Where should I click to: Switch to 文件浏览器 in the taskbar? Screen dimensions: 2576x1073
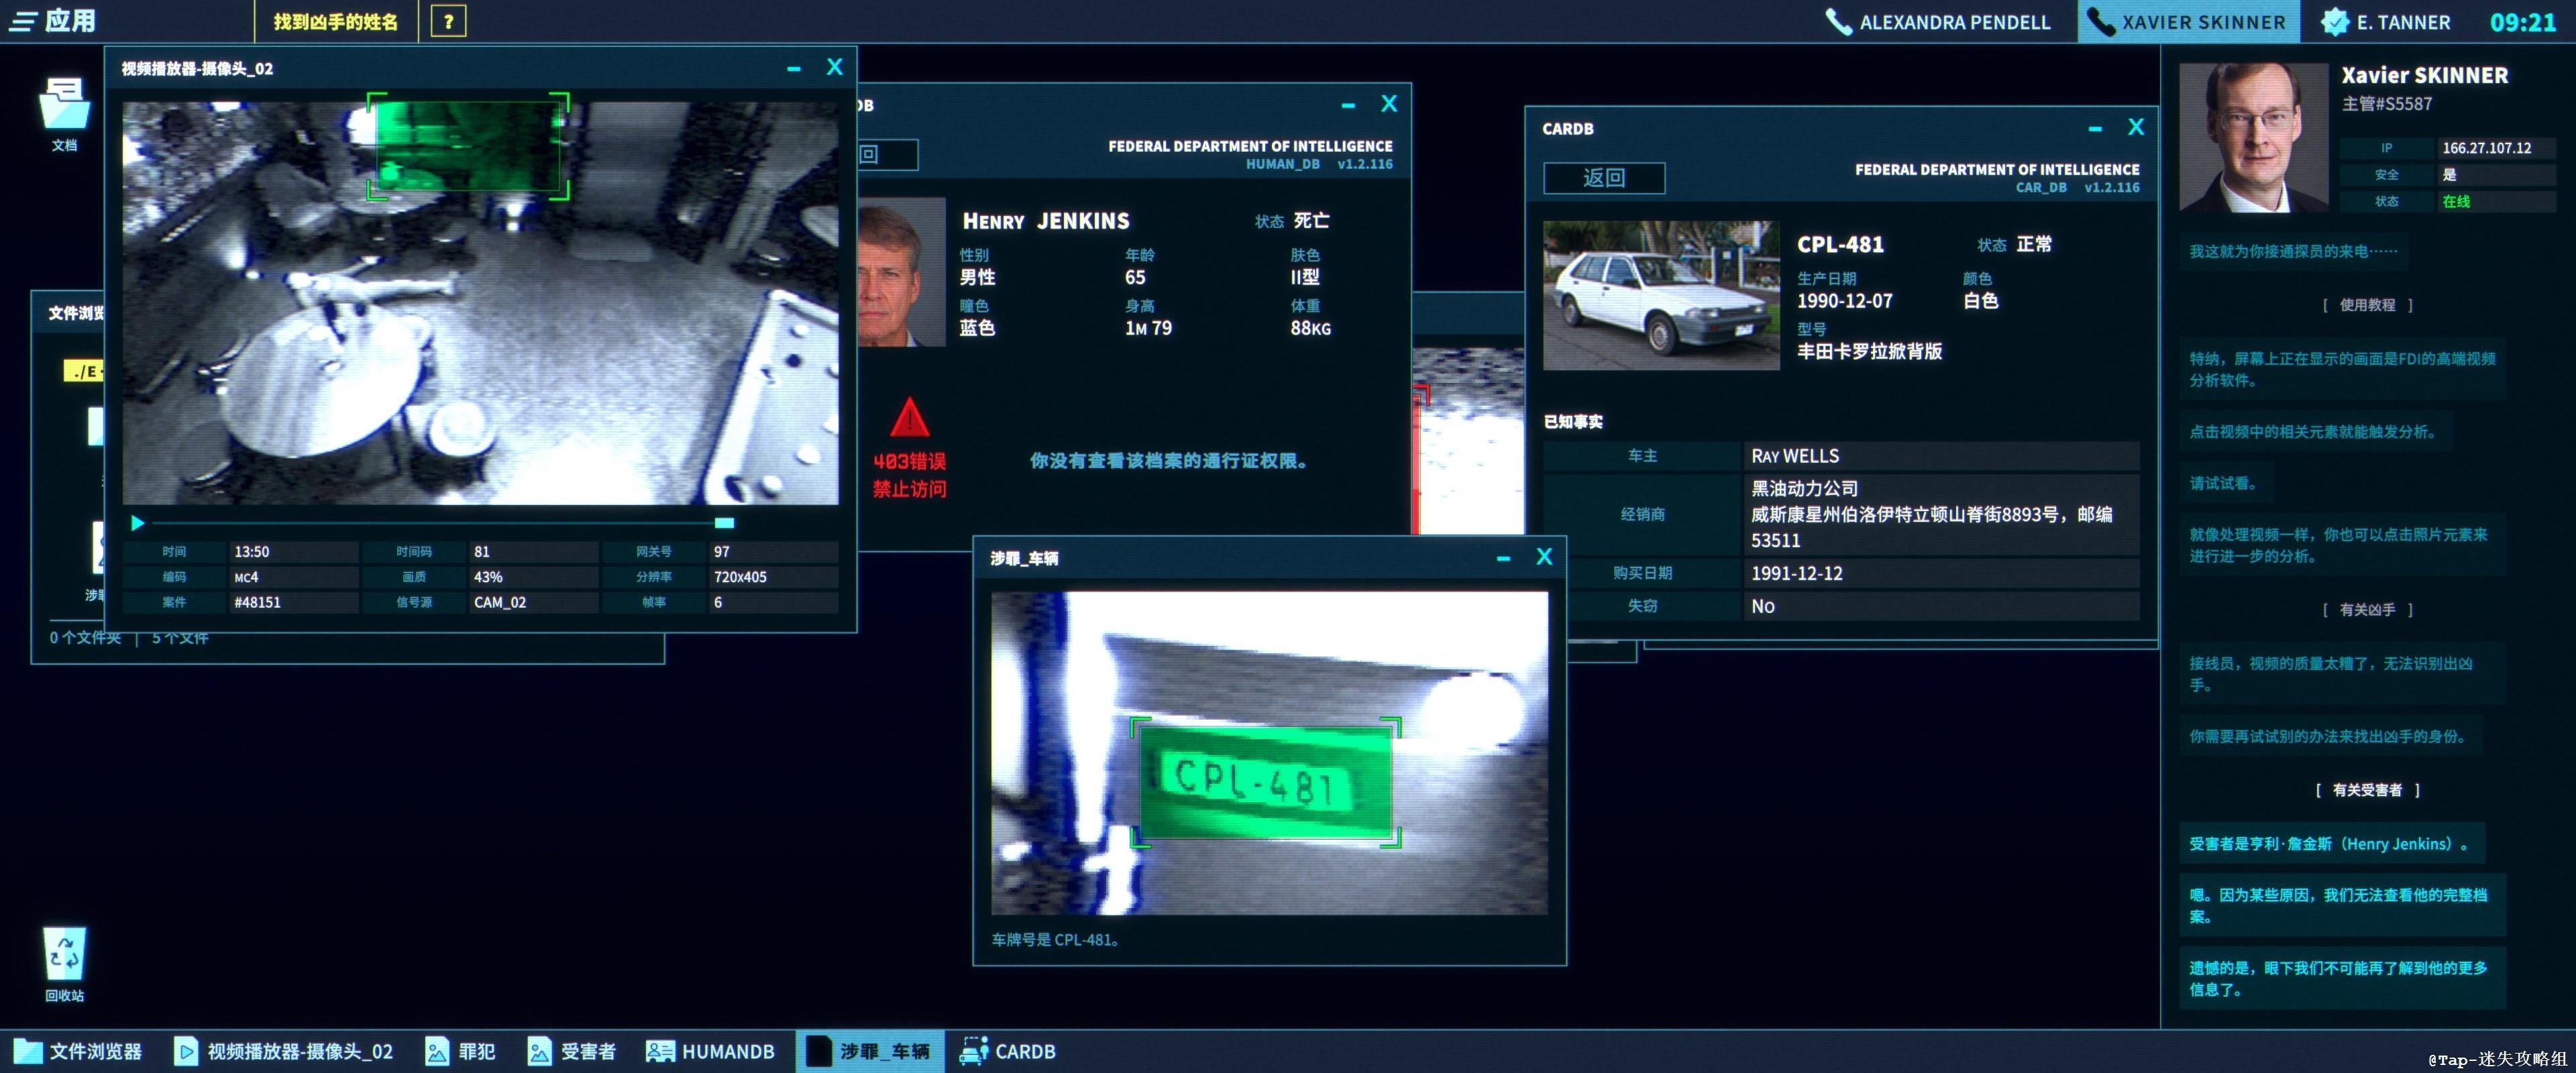(x=78, y=1051)
